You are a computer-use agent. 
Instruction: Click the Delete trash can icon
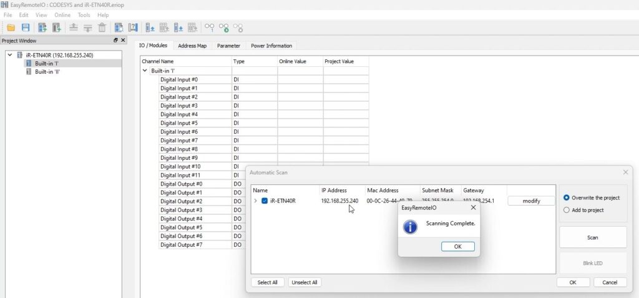pyautogui.click(x=102, y=27)
